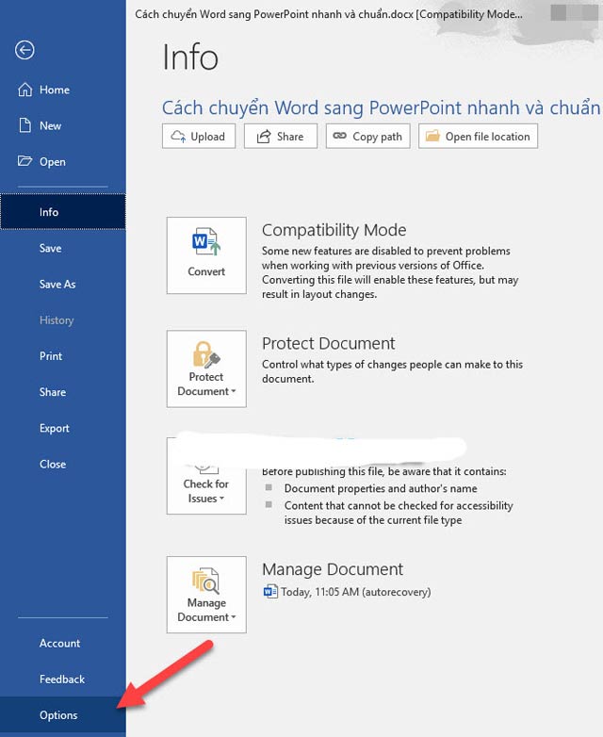Expand the Protect Document dropdown

click(206, 368)
